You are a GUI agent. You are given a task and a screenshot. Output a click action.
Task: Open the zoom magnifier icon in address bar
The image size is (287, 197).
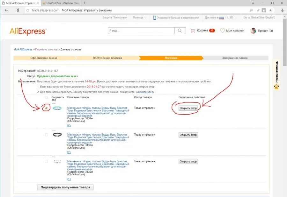point(251,11)
